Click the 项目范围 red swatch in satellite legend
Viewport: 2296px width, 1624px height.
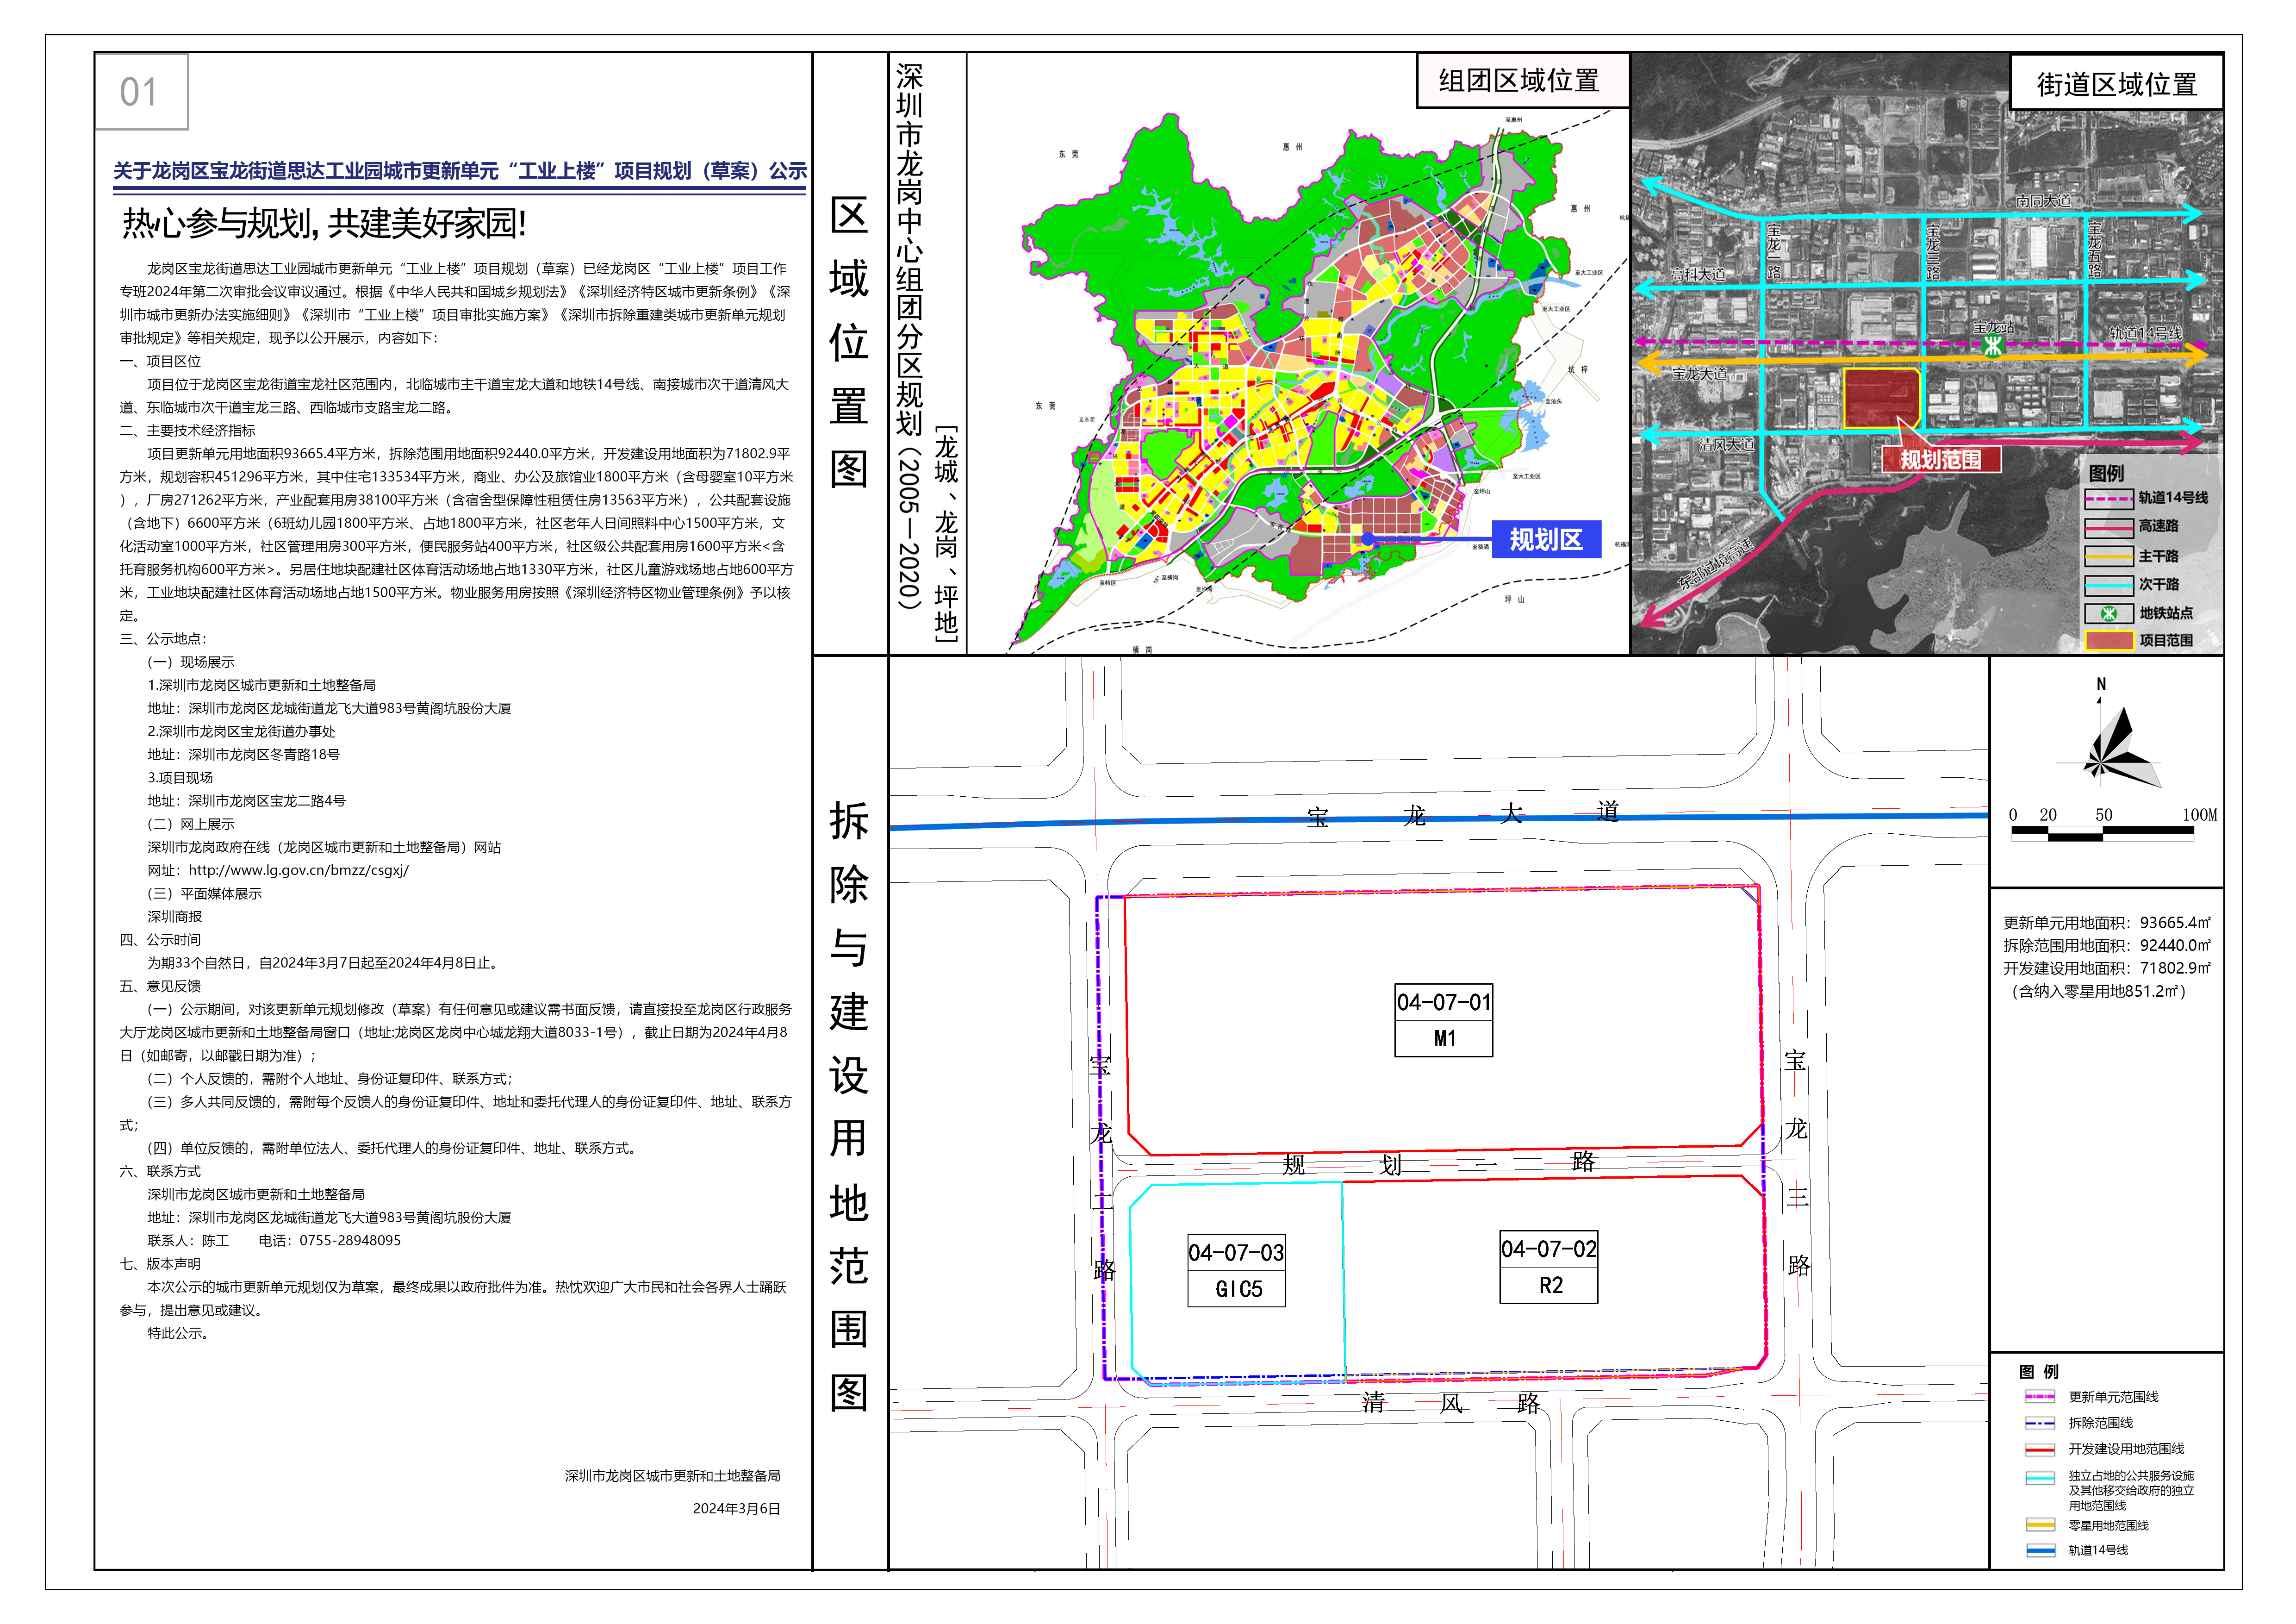tap(2109, 641)
